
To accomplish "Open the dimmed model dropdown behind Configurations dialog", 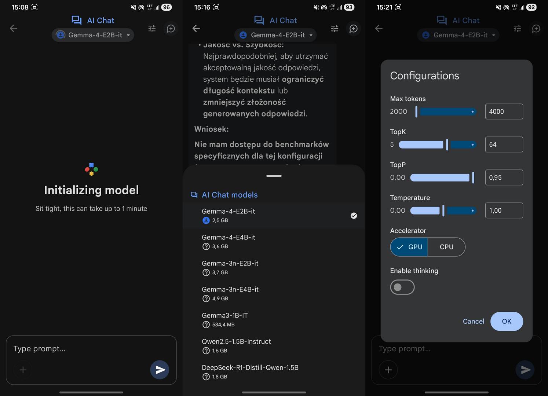I will 458,35.
